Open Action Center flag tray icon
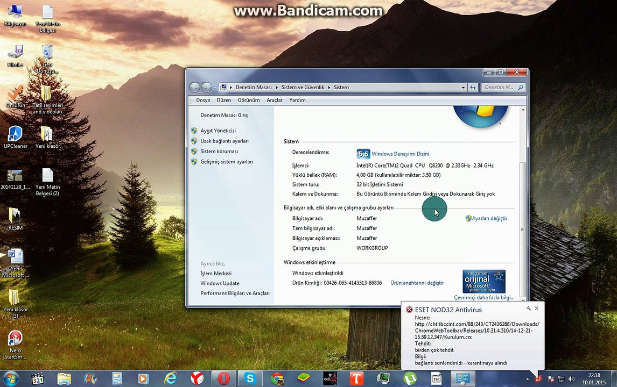This screenshot has height=387, width=617. [x=551, y=379]
